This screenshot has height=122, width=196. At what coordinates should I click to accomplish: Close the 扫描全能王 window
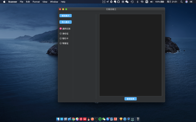coord(60,9)
